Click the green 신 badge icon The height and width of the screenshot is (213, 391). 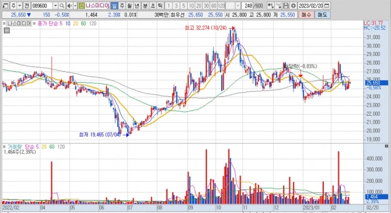click(x=82, y=5)
